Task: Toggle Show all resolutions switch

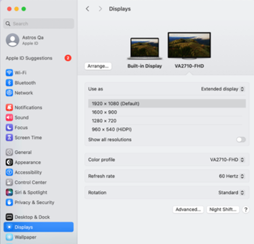Action: tap(241, 139)
